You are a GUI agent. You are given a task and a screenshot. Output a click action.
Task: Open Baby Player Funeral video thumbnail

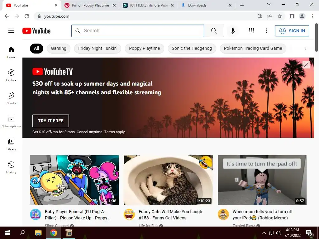pyautogui.click(x=74, y=180)
